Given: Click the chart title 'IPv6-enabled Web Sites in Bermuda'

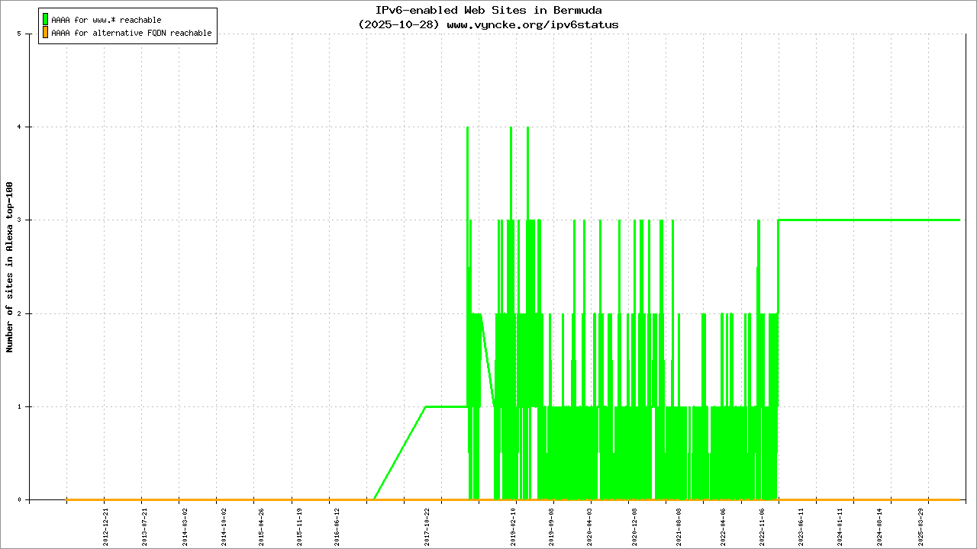Looking at the screenshot, I should point(488,10).
